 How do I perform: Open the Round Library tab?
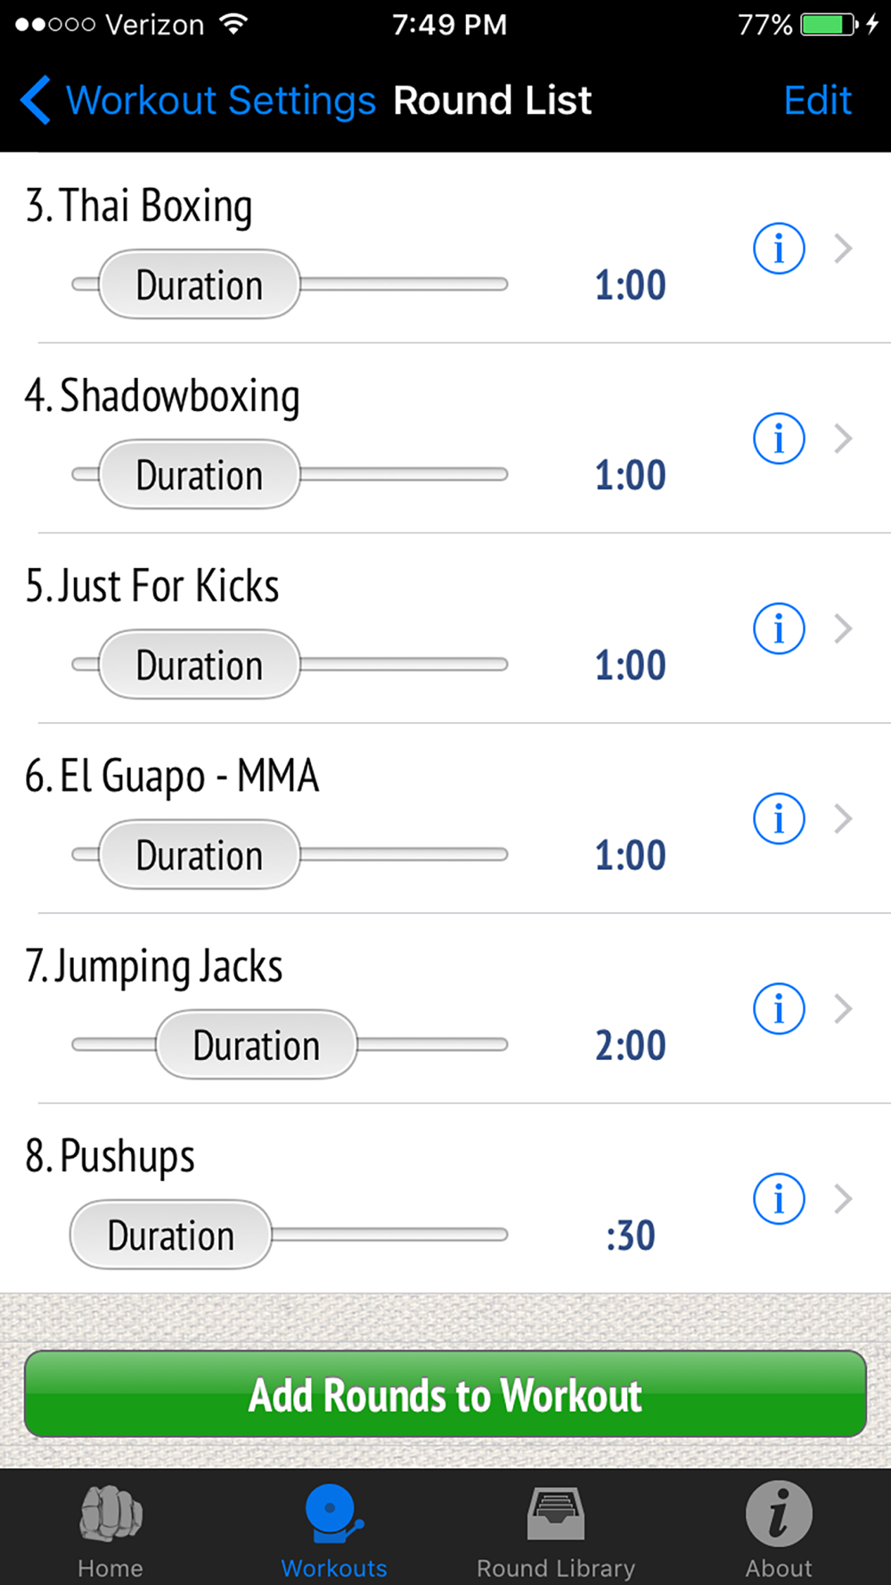556,1528
